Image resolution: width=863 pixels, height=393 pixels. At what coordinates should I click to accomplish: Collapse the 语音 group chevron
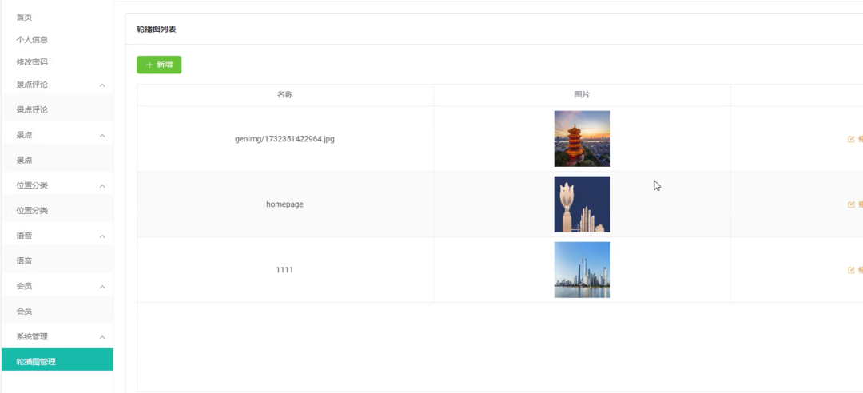coord(102,236)
